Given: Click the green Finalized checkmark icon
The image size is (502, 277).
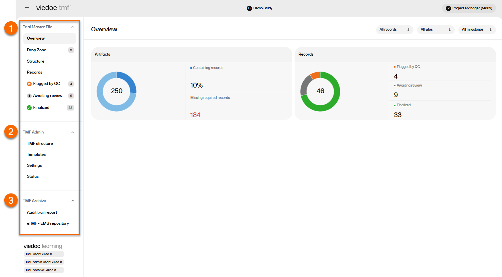Looking at the screenshot, I should (29, 108).
